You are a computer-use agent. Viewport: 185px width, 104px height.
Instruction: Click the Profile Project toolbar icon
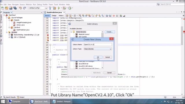pyautogui.click(x=70, y=8)
